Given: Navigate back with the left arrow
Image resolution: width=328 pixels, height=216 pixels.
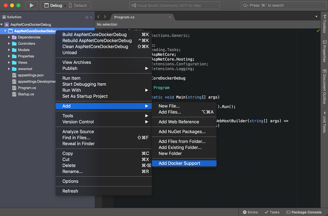Looking at the screenshot, I should click(x=98, y=17).
